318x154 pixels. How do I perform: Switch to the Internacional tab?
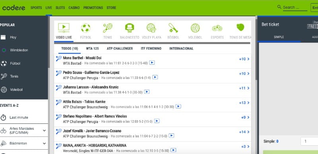pos(181,49)
